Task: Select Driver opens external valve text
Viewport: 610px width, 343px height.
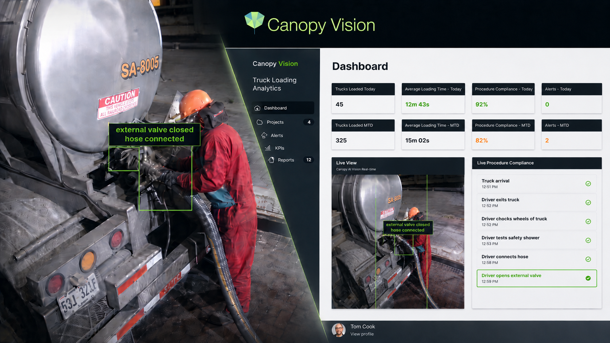Action: pyautogui.click(x=511, y=276)
